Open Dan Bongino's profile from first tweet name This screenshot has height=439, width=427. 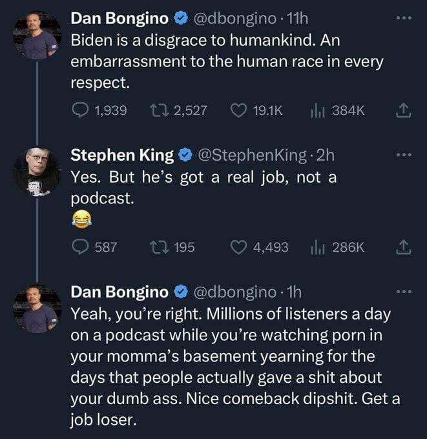[x=120, y=19]
